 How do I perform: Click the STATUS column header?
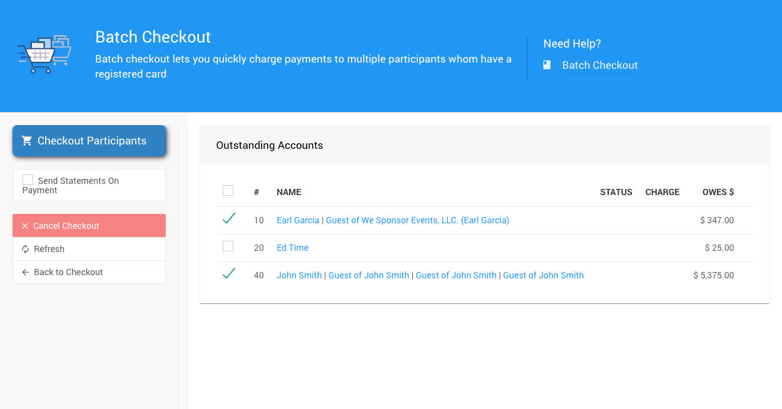[x=616, y=192]
